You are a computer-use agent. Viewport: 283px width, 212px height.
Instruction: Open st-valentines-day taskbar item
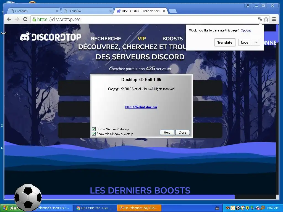pos(139,208)
